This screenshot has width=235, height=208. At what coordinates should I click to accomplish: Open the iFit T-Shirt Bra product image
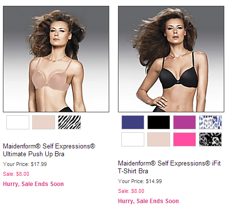[171, 59]
